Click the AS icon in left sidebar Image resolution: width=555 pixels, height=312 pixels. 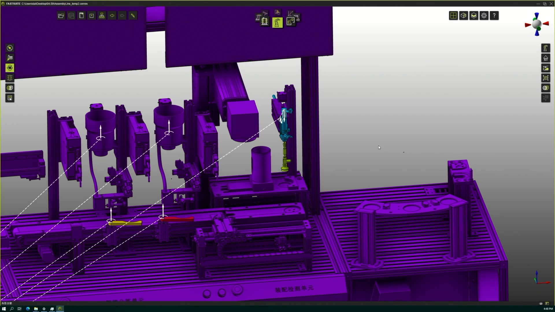click(10, 98)
